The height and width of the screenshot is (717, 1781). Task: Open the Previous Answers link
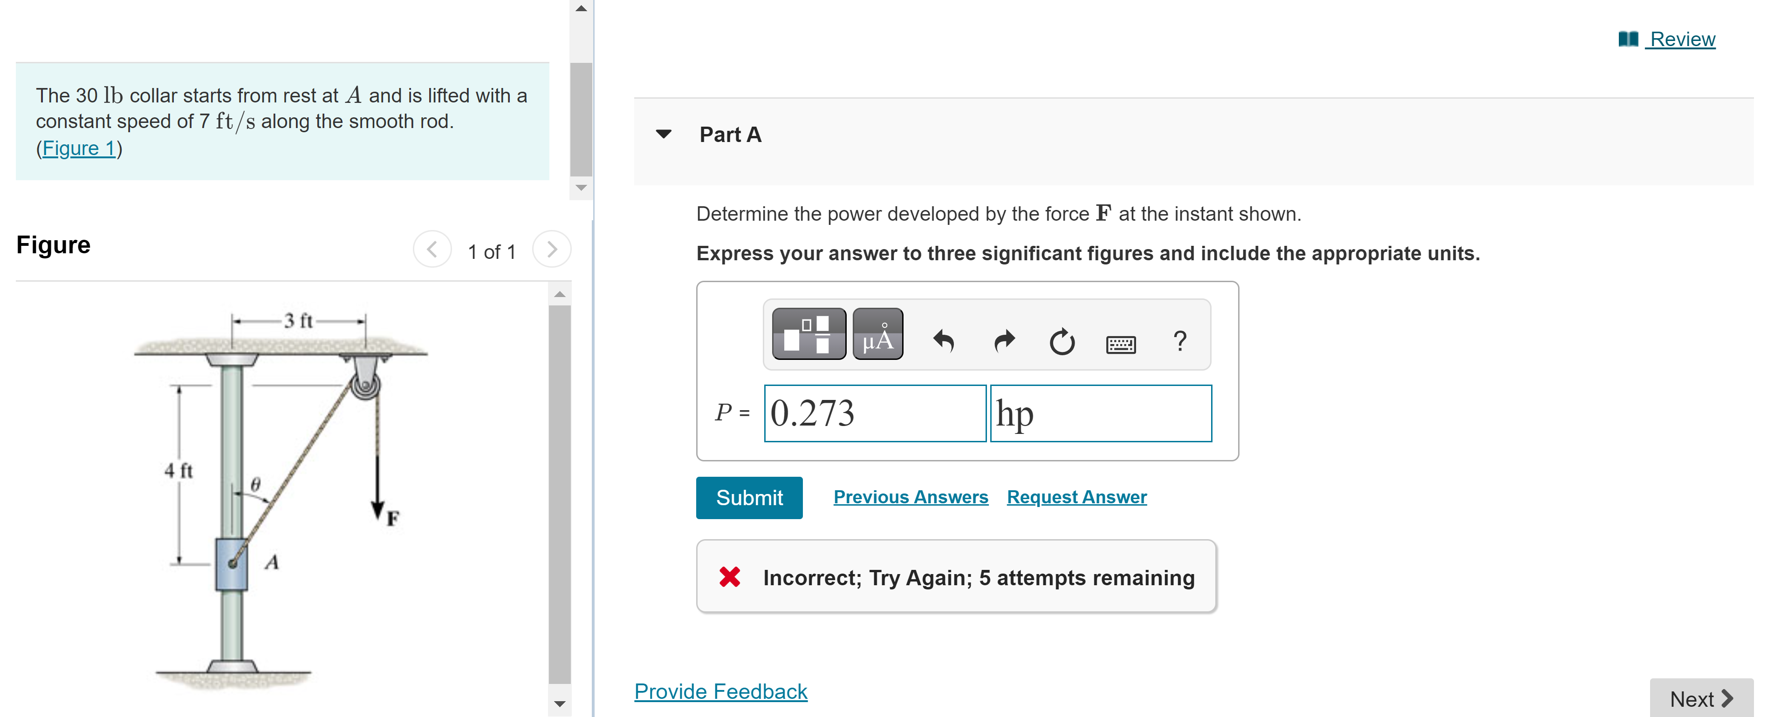[x=911, y=497]
